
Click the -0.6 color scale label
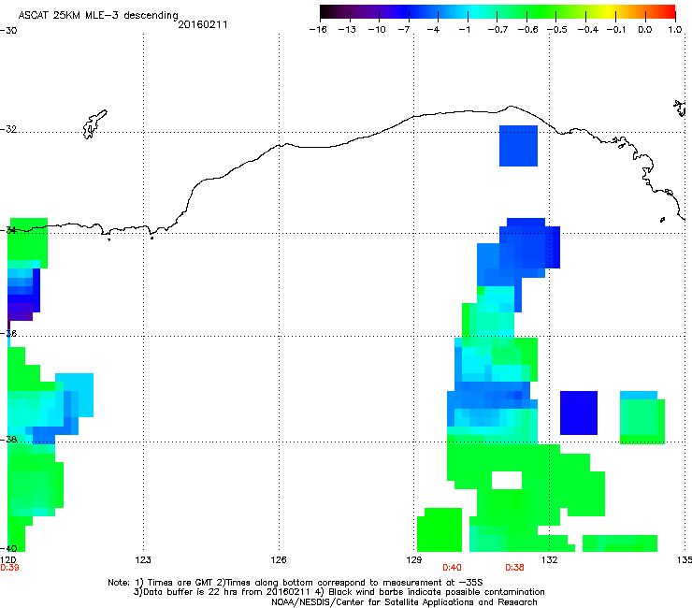[x=527, y=30]
